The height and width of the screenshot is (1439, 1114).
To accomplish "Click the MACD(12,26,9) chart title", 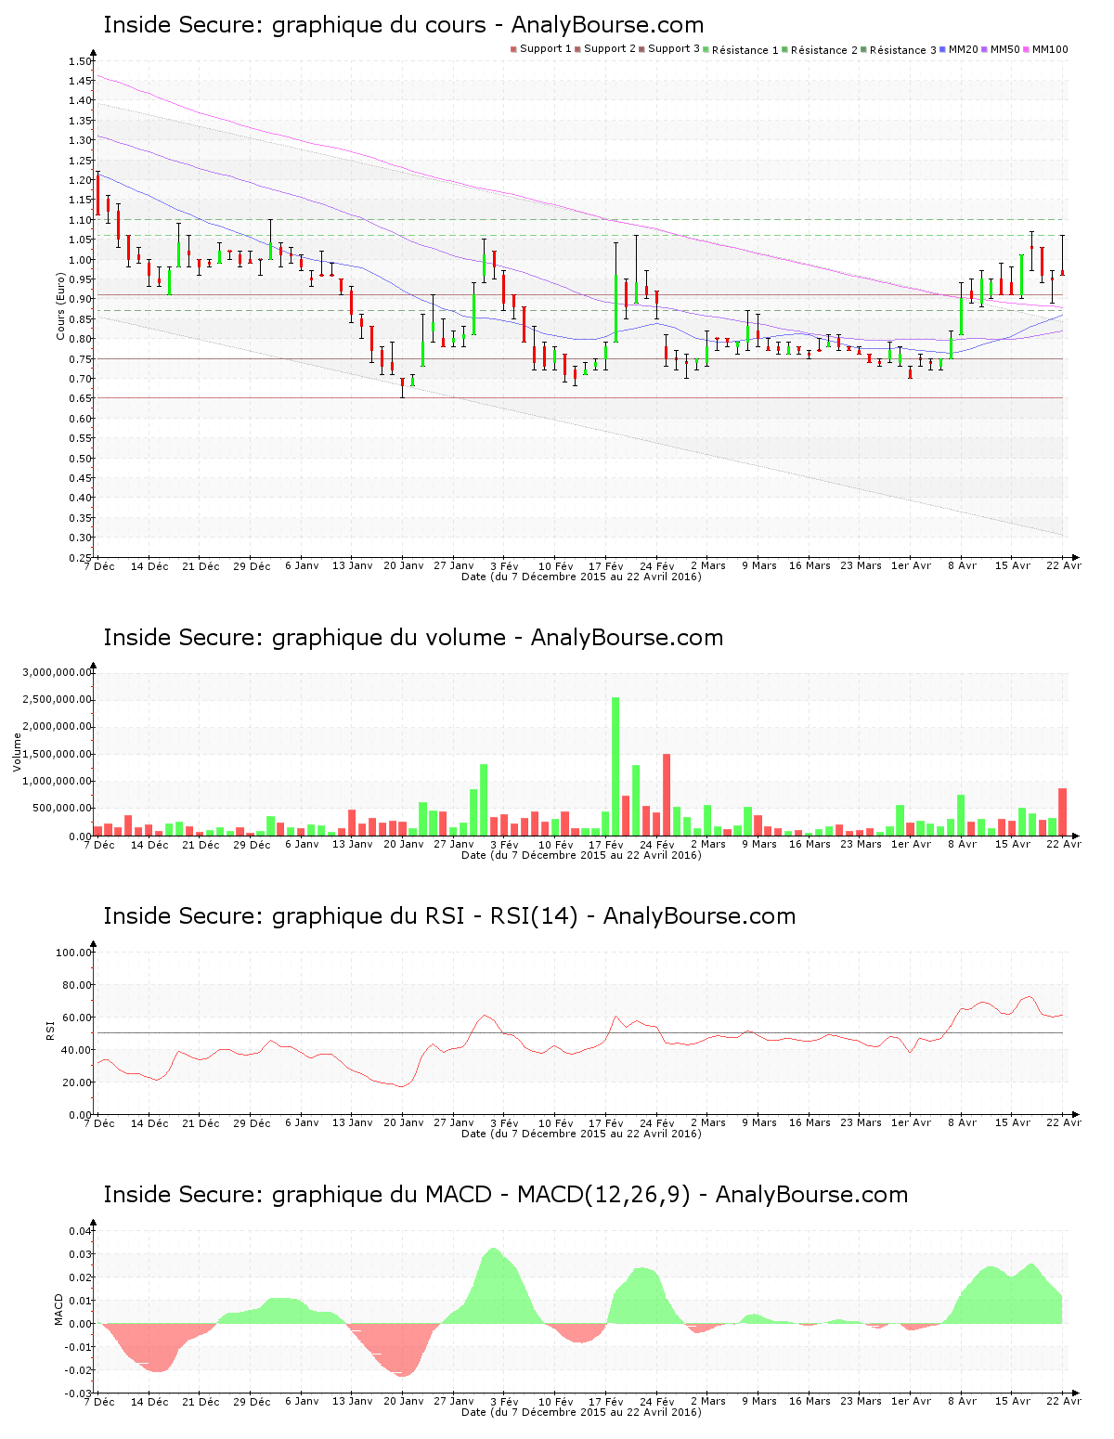I will (505, 1195).
